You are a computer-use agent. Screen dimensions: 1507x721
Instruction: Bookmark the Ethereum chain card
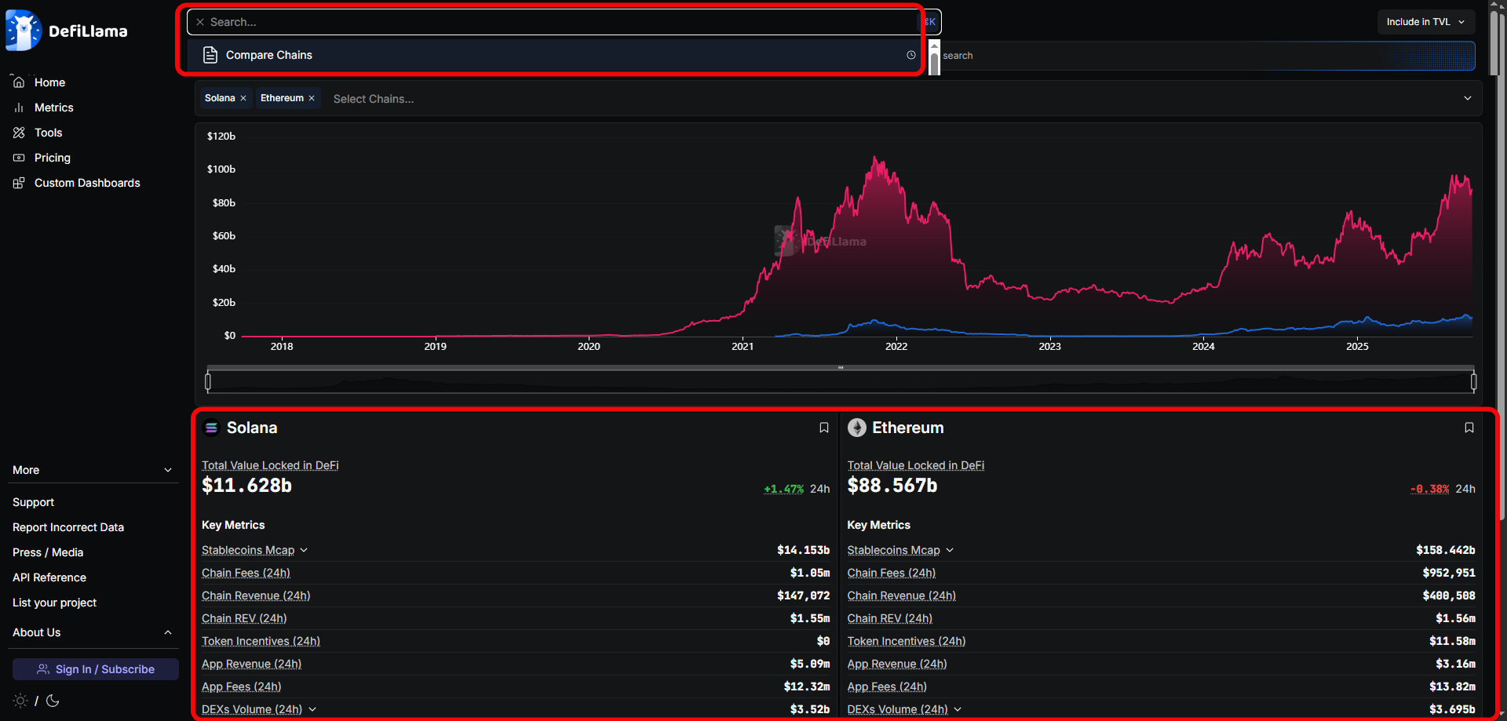[1469, 428]
